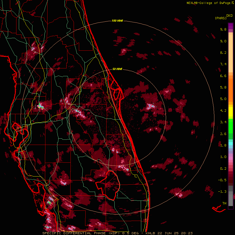Click the 9.8 value on color scale
Viewport: 235px width, 235px height.
pyautogui.click(x=223, y=29)
